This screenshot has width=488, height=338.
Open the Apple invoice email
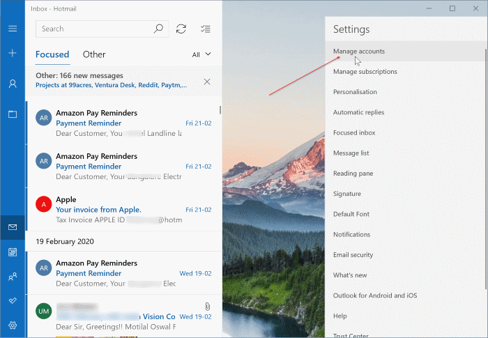click(125, 210)
